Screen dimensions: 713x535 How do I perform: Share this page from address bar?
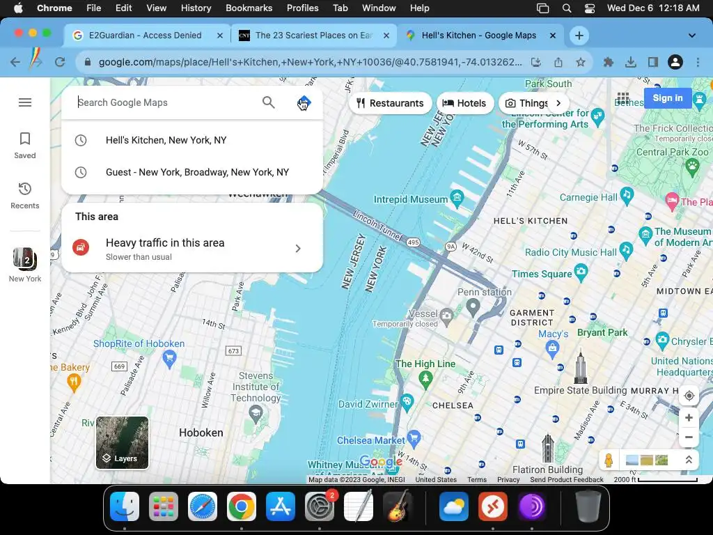pos(558,62)
